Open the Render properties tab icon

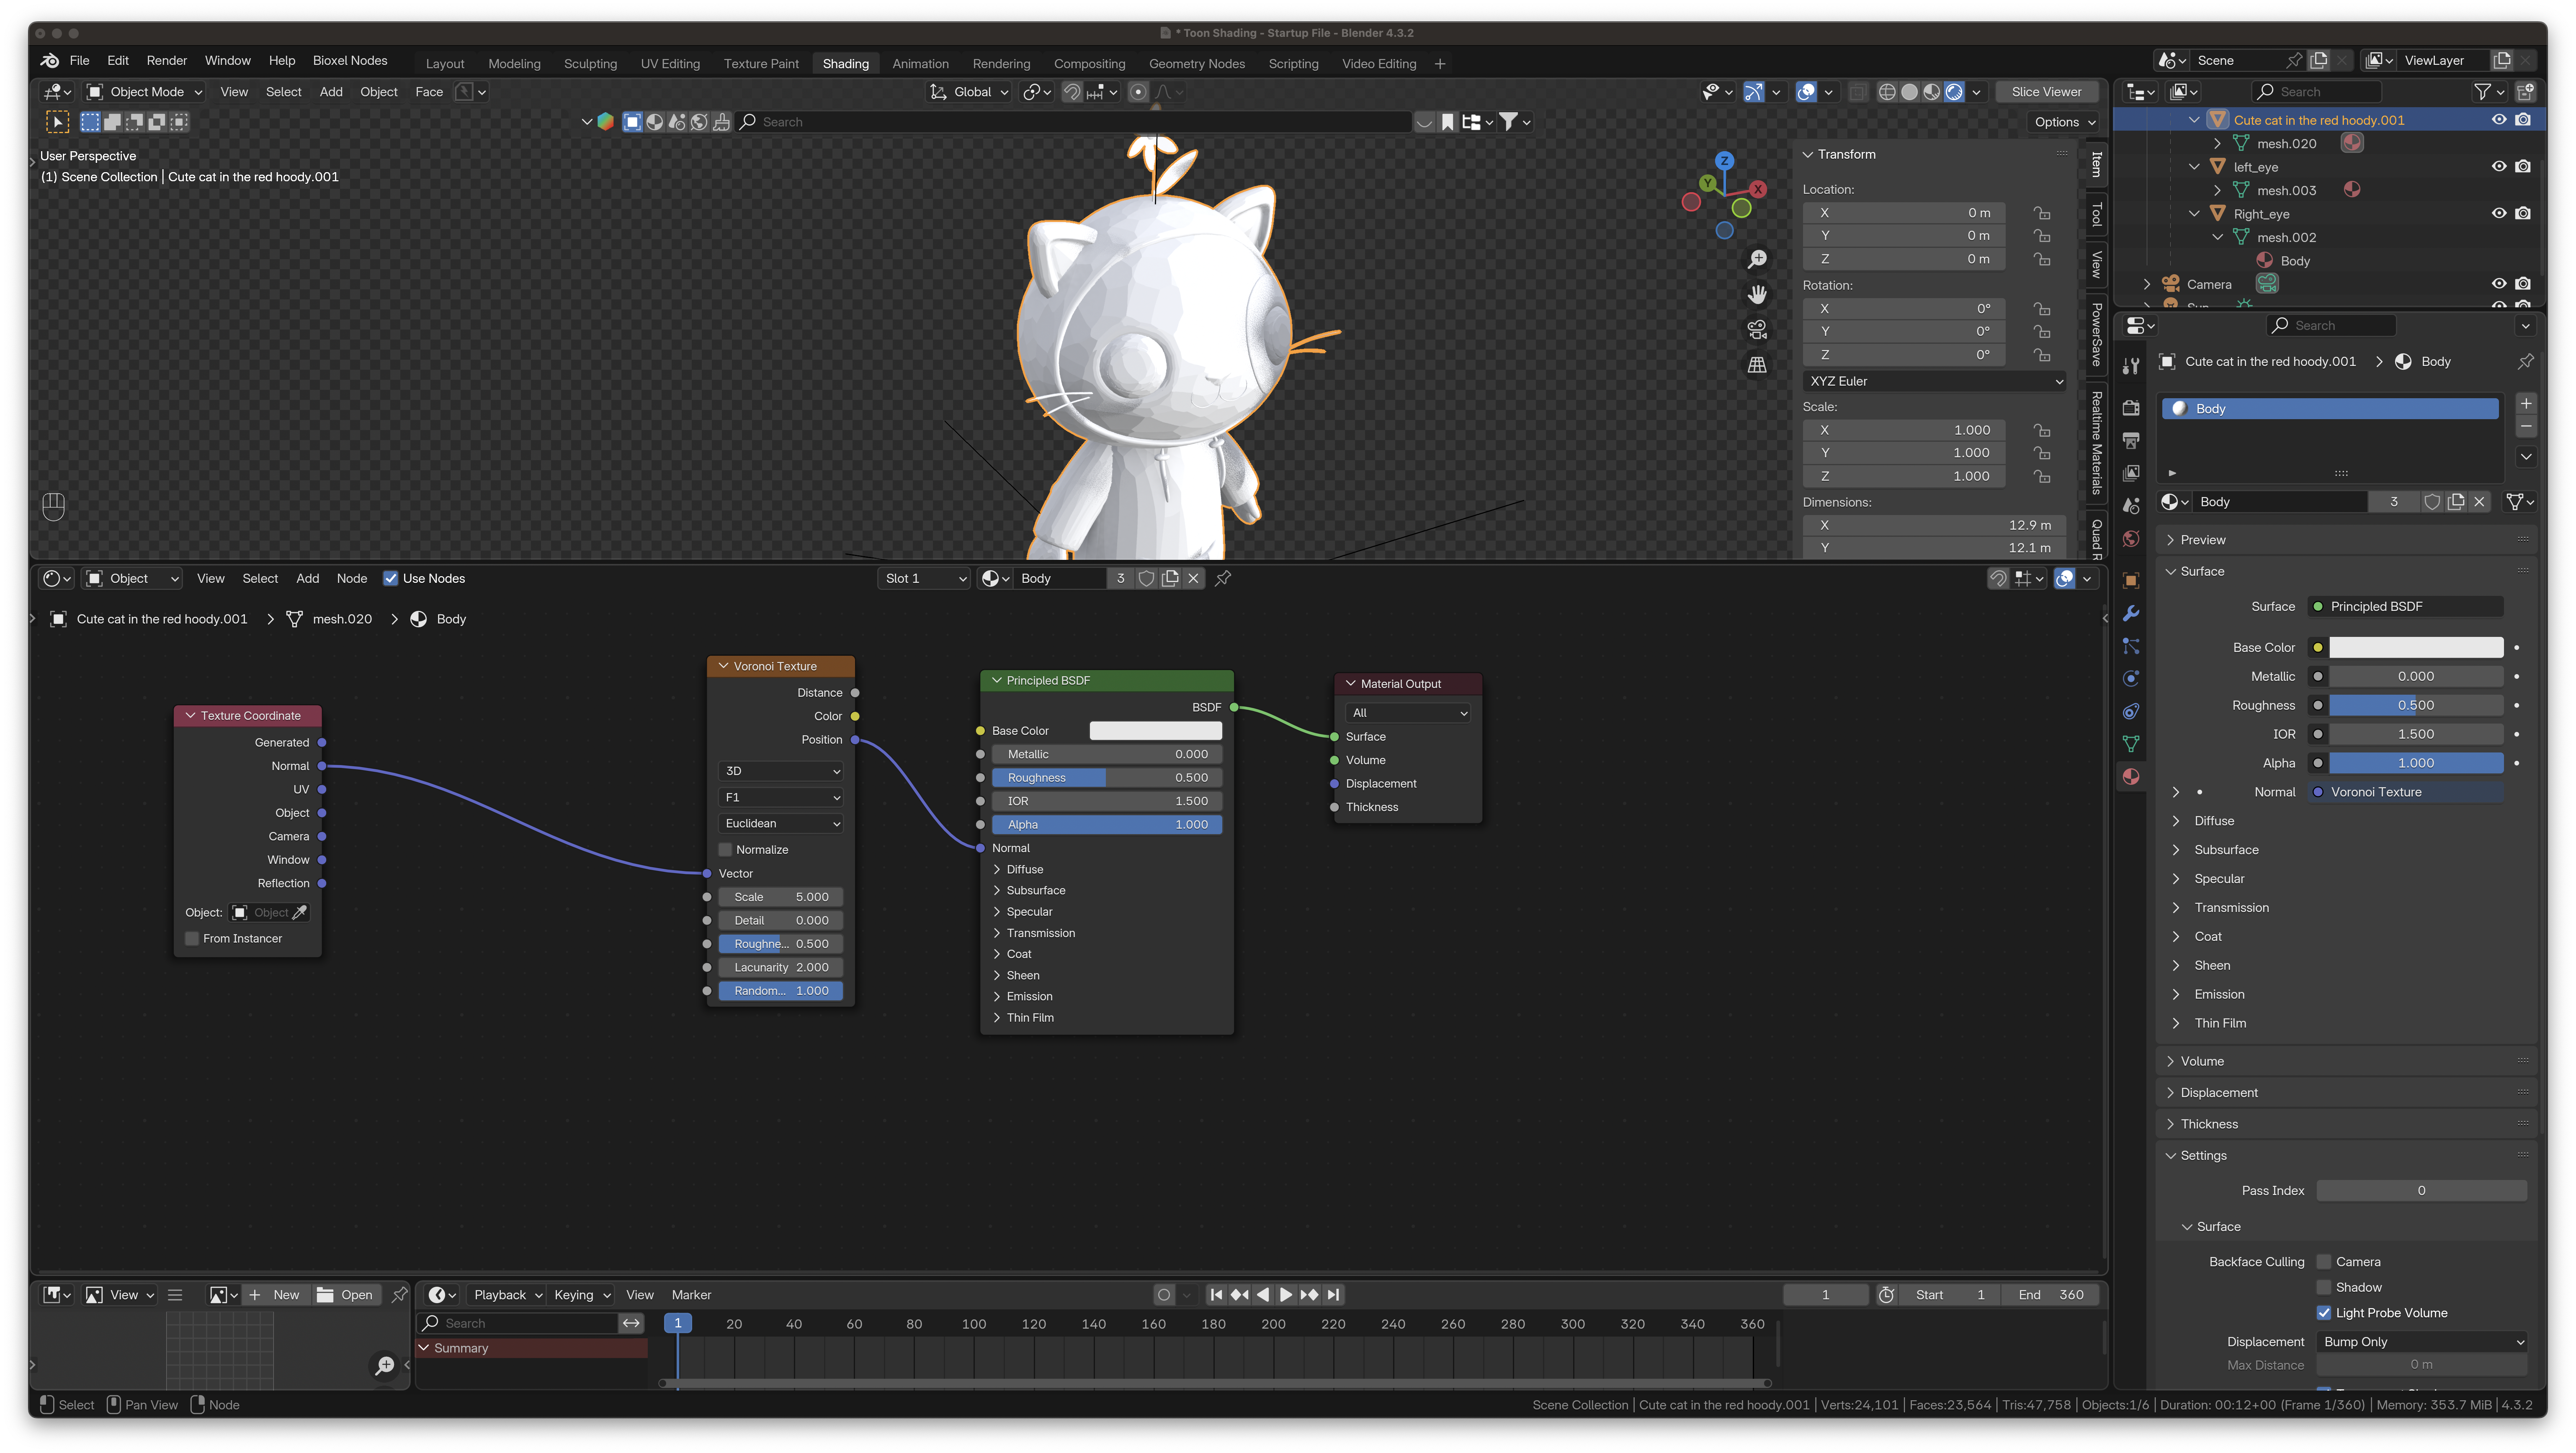(x=2131, y=408)
